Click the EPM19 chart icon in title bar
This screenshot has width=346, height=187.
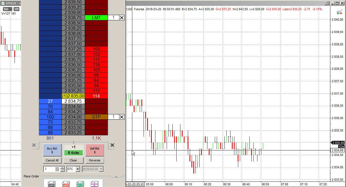pyautogui.click(x=3, y=3)
